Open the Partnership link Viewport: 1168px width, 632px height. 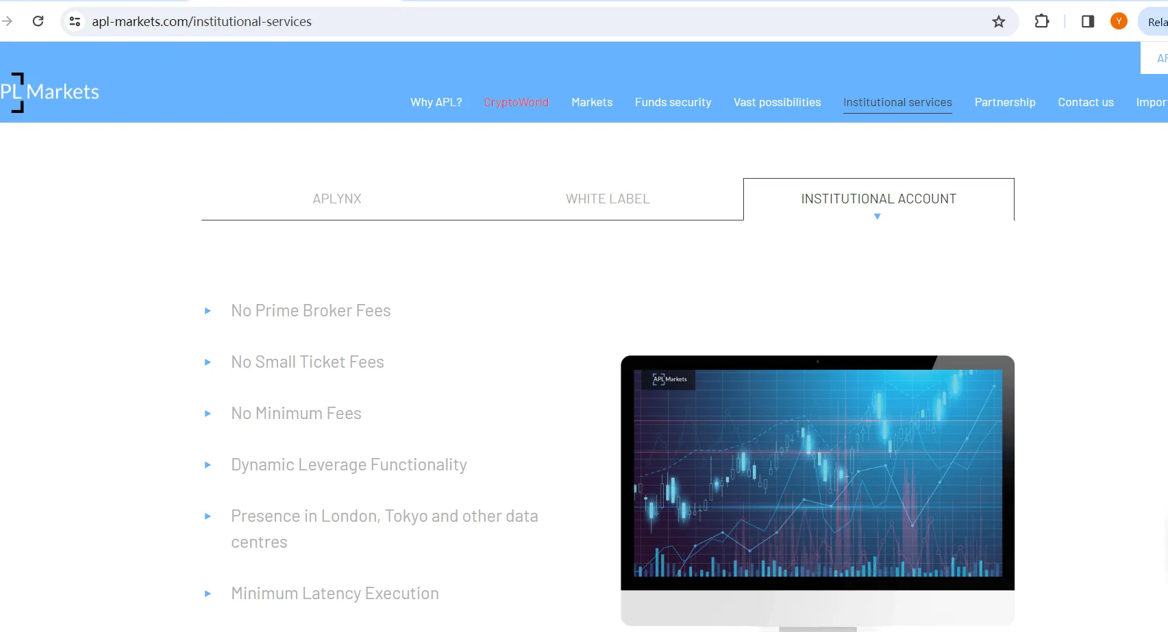pos(1005,102)
